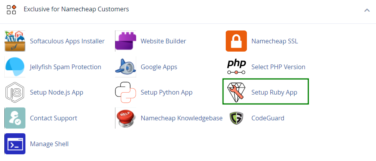Click the Contact Support agent icon
The image size is (376, 161).
tap(15, 118)
